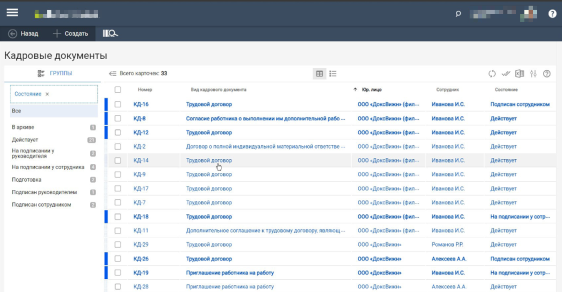Open document КД-26
562x292 pixels.
point(141,259)
